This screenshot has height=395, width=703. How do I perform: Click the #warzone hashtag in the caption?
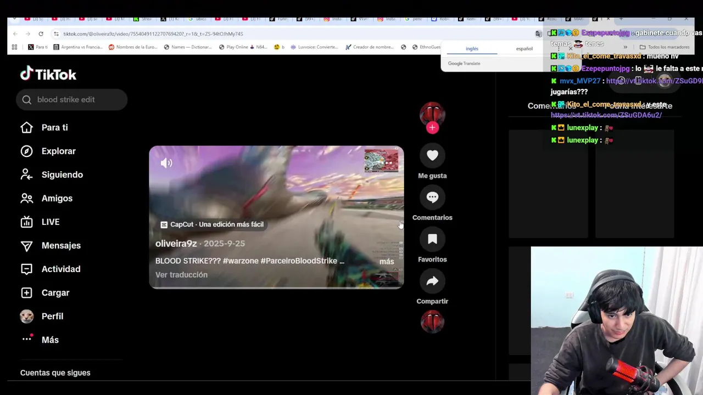click(240, 261)
